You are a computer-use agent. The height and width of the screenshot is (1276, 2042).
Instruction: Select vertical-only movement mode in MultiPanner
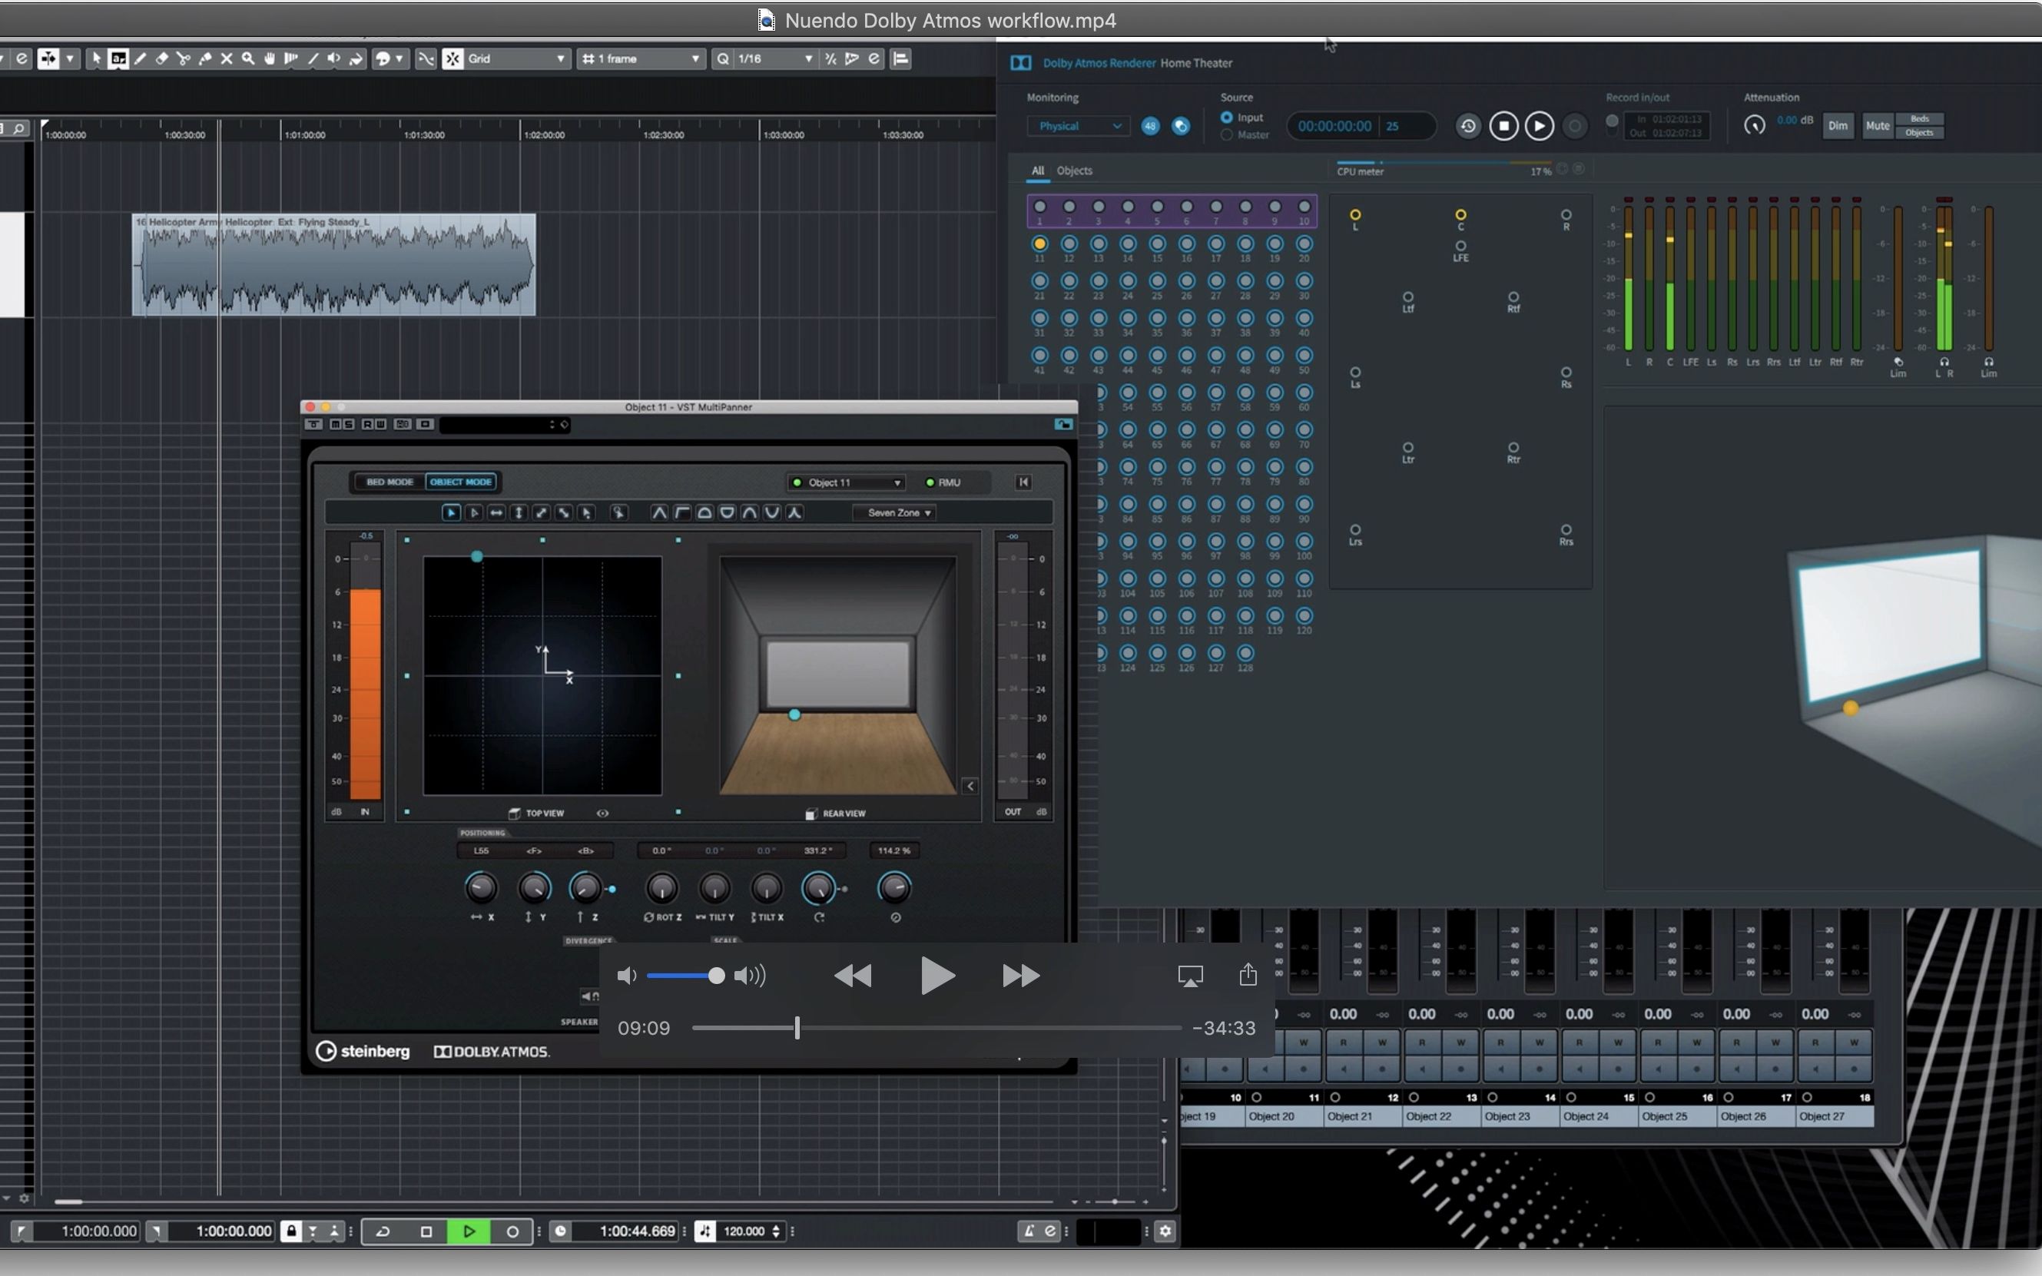519,512
